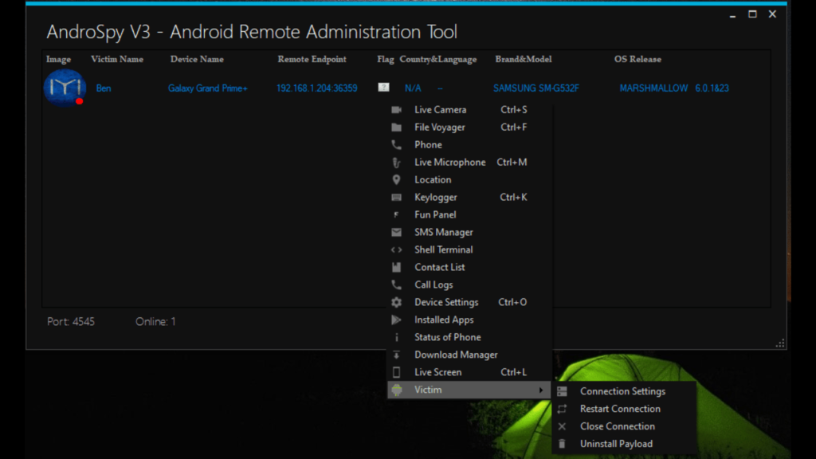Click 'Galaxy Grand Prime+' device name
Screen dimensions: 816x459
208,88
